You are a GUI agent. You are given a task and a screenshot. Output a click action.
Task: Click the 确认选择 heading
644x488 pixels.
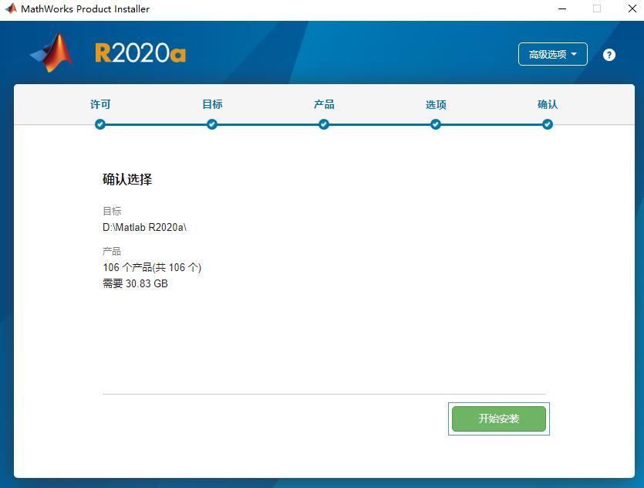[127, 179]
